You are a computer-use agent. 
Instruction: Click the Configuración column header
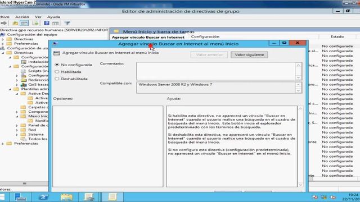pyautogui.click(x=205, y=36)
